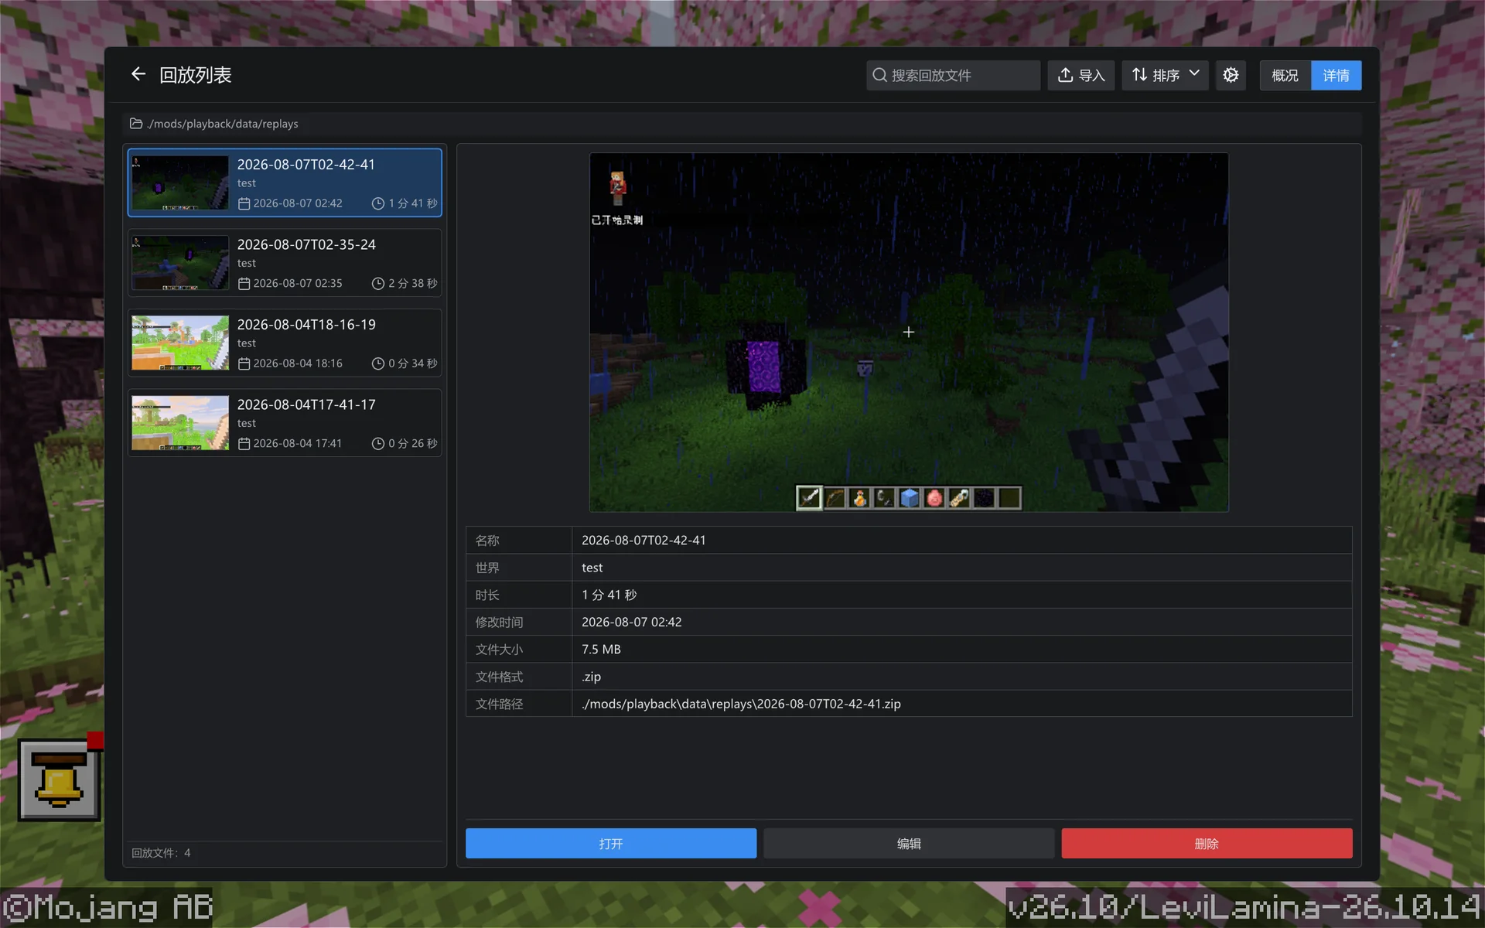Click the 编辑 button

[909, 844]
